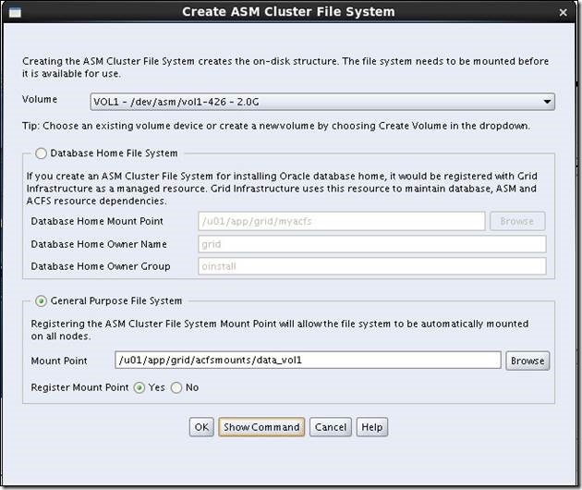582x490 pixels.
Task: Close the Create ASM Cluster File System dialog
Action: tap(564, 12)
